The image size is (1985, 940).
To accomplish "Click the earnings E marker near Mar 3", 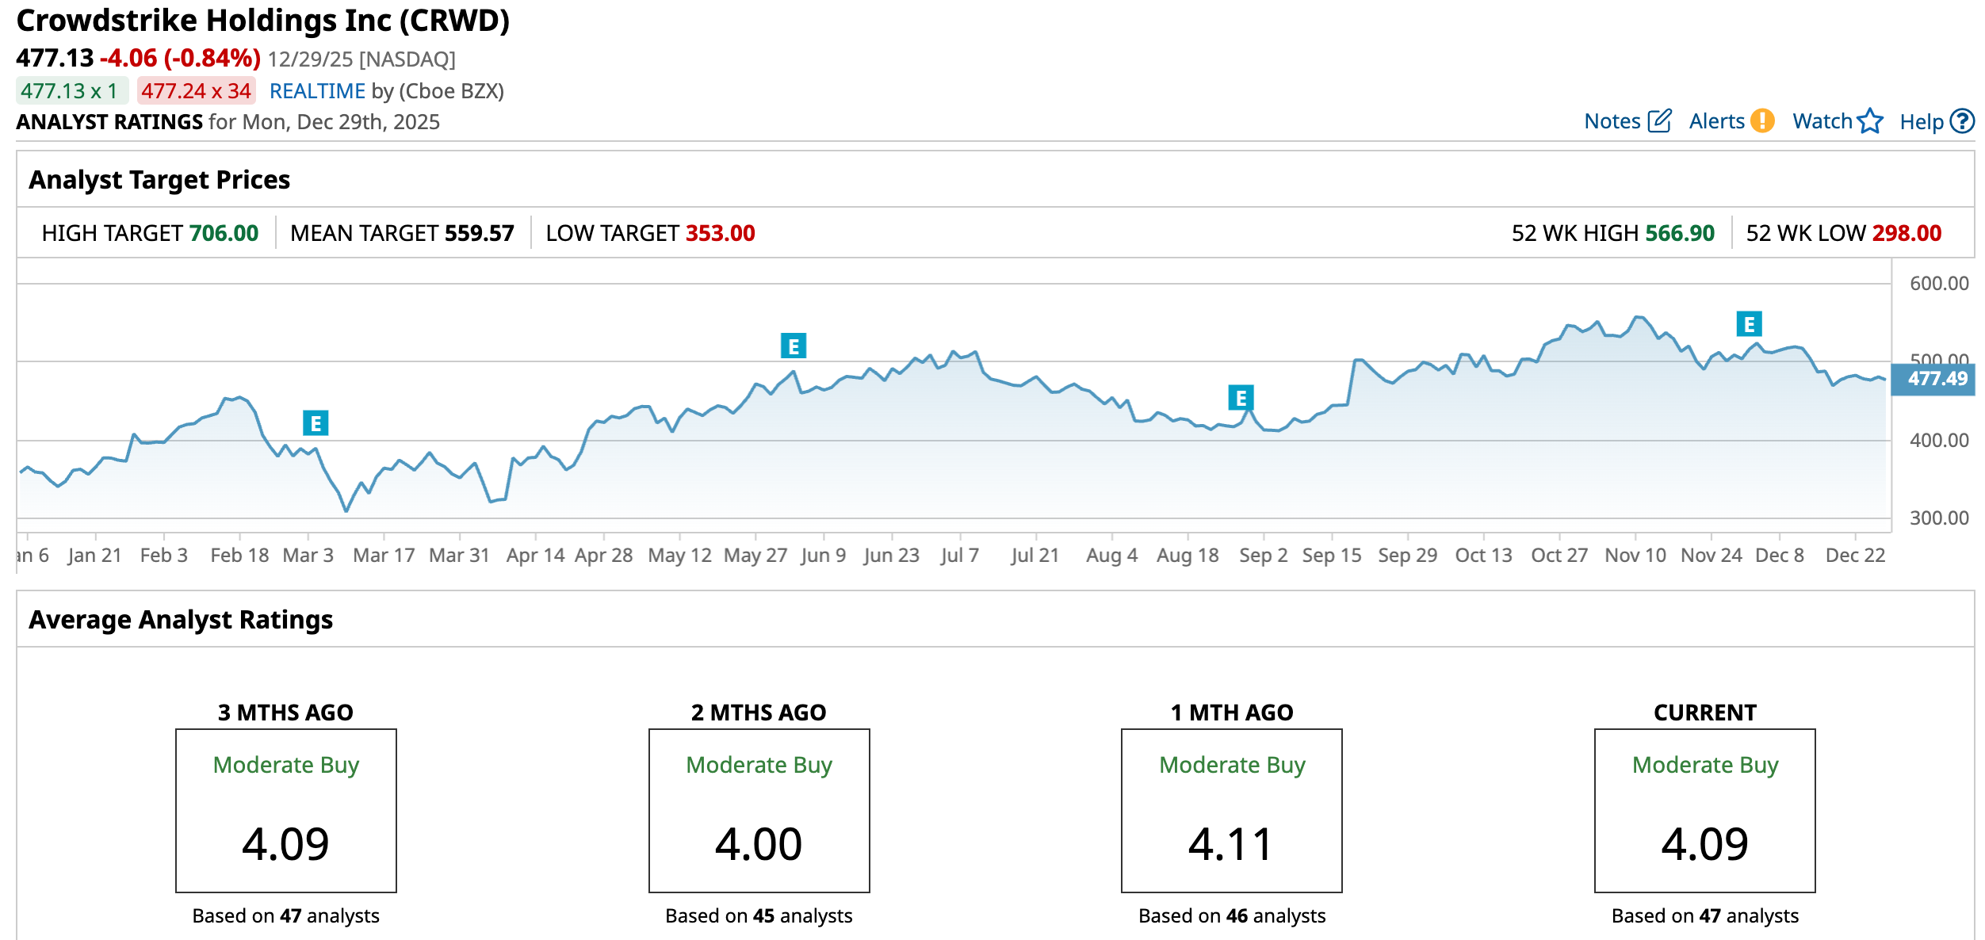I will tap(316, 423).
